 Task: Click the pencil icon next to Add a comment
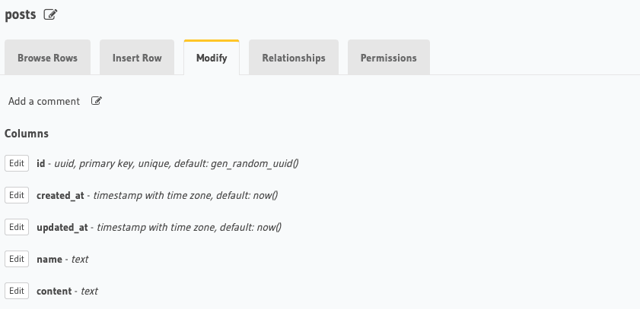click(x=97, y=101)
